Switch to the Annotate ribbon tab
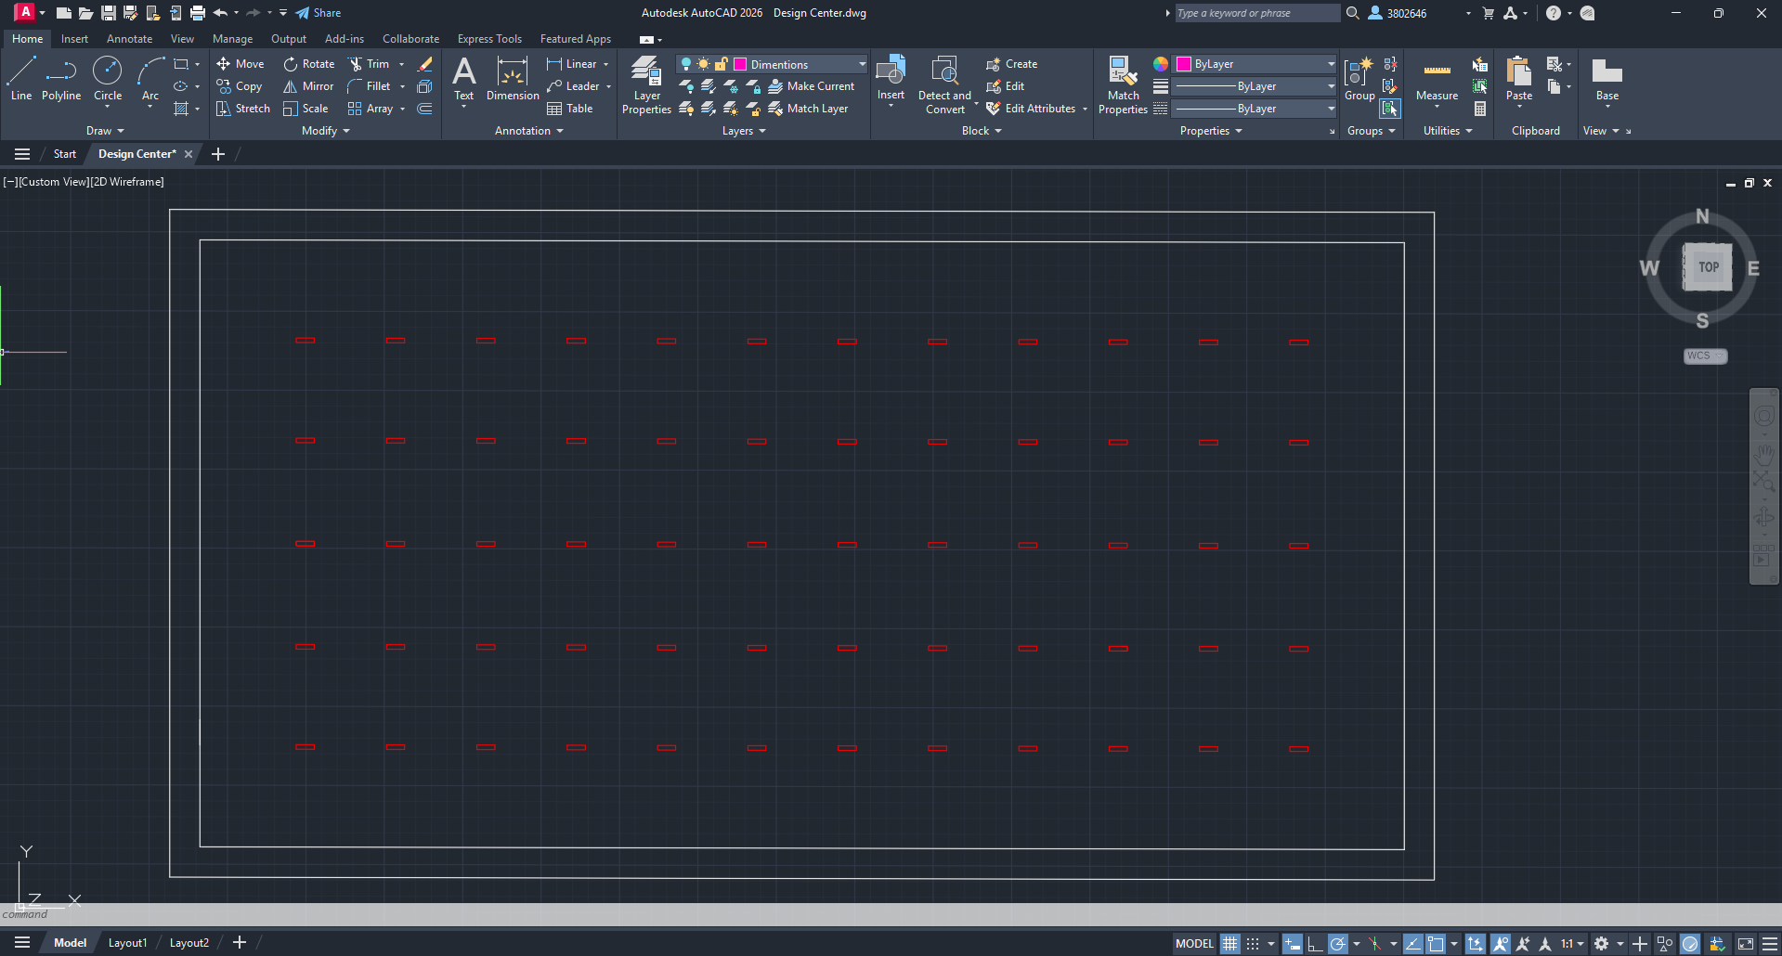Image resolution: width=1782 pixels, height=956 pixels. pos(129,39)
